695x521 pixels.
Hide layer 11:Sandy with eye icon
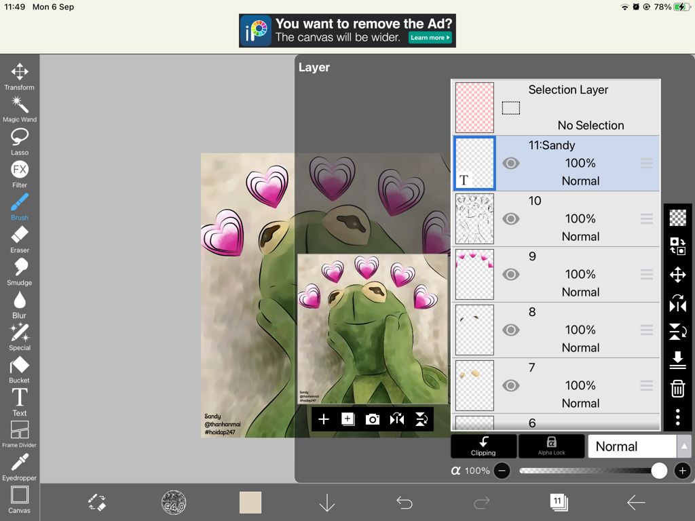[x=510, y=163]
